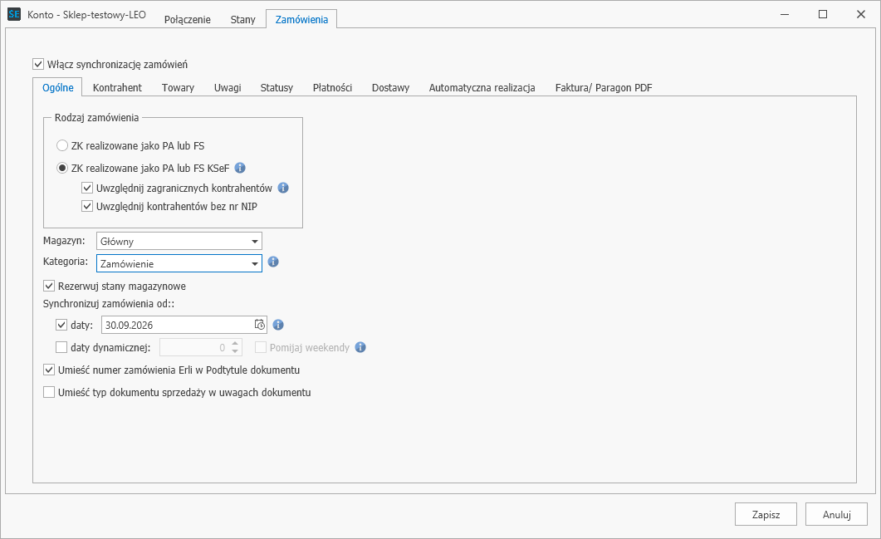The image size is (881, 539).
Task: Toggle the daty checkbox
Action: pyautogui.click(x=61, y=325)
